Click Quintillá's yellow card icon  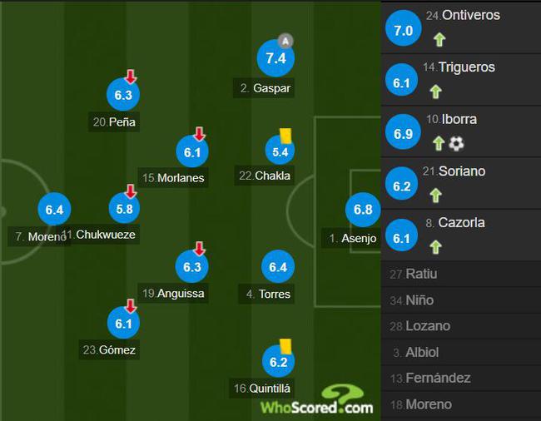click(x=285, y=346)
